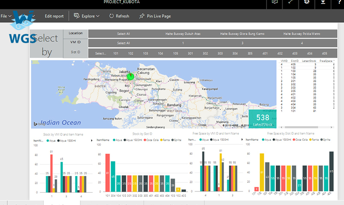Screen dimensions: 344x205
Task: Toggle Select All in the Location slicer
Action: [x=123, y=33]
